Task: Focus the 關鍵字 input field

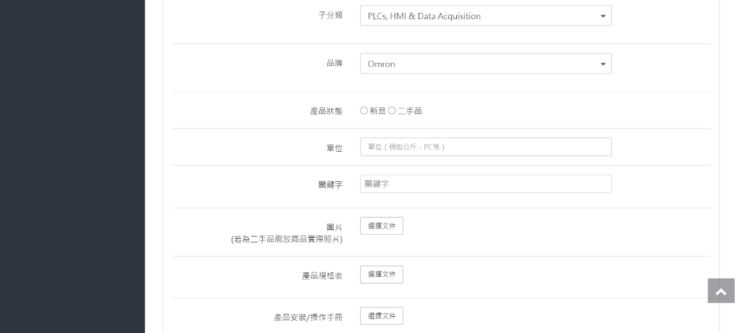Action: click(x=485, y=184)
